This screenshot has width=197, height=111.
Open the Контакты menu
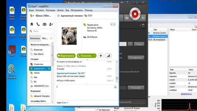click(x=40, y=10)
